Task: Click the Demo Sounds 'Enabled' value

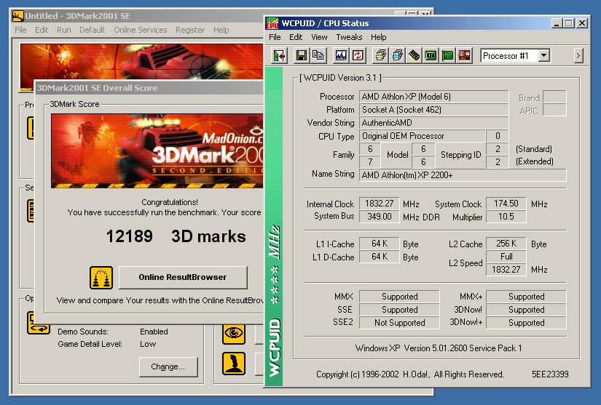Action: [x=154, y=332]
